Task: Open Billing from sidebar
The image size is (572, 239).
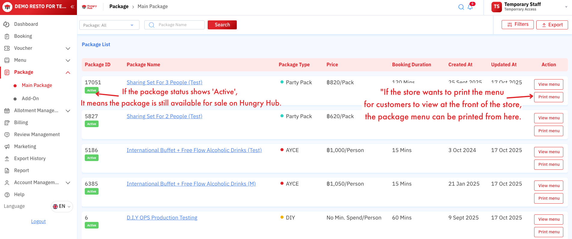Action: pos(21,123)
